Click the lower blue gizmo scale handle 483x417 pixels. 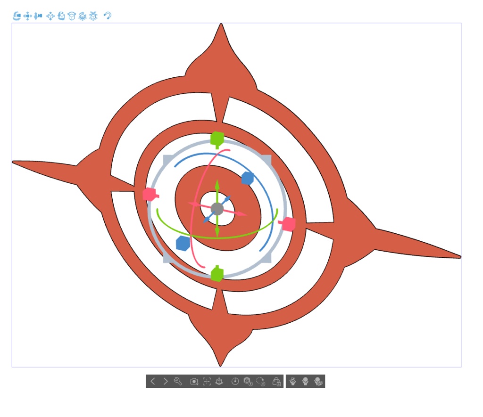coord(183,244)
